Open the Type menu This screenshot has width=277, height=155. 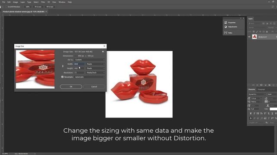coord(29,2)
